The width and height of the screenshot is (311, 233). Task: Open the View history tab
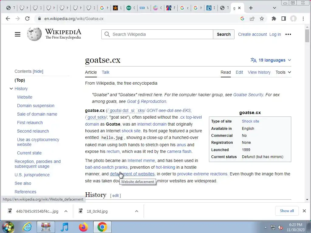coord(259,72)
